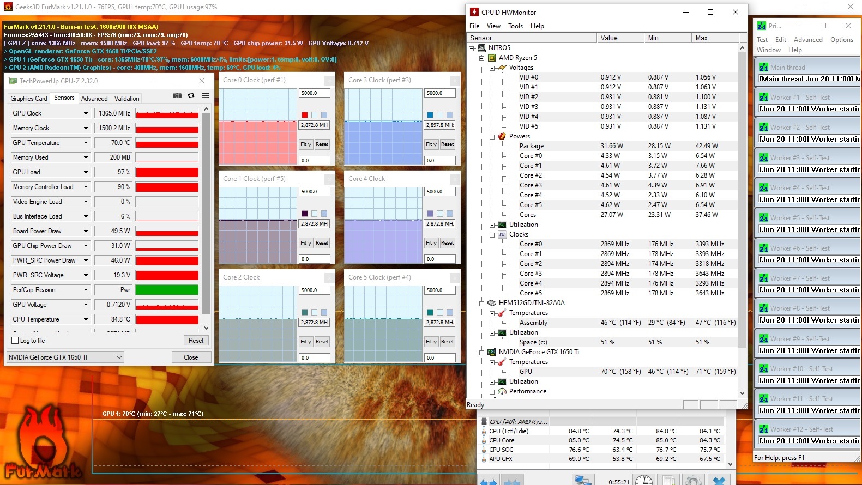The height and width of the screenshot is (485, 862).
Task: Click the Worker #6 Self-Test window icon
Action: pos(764,248)
